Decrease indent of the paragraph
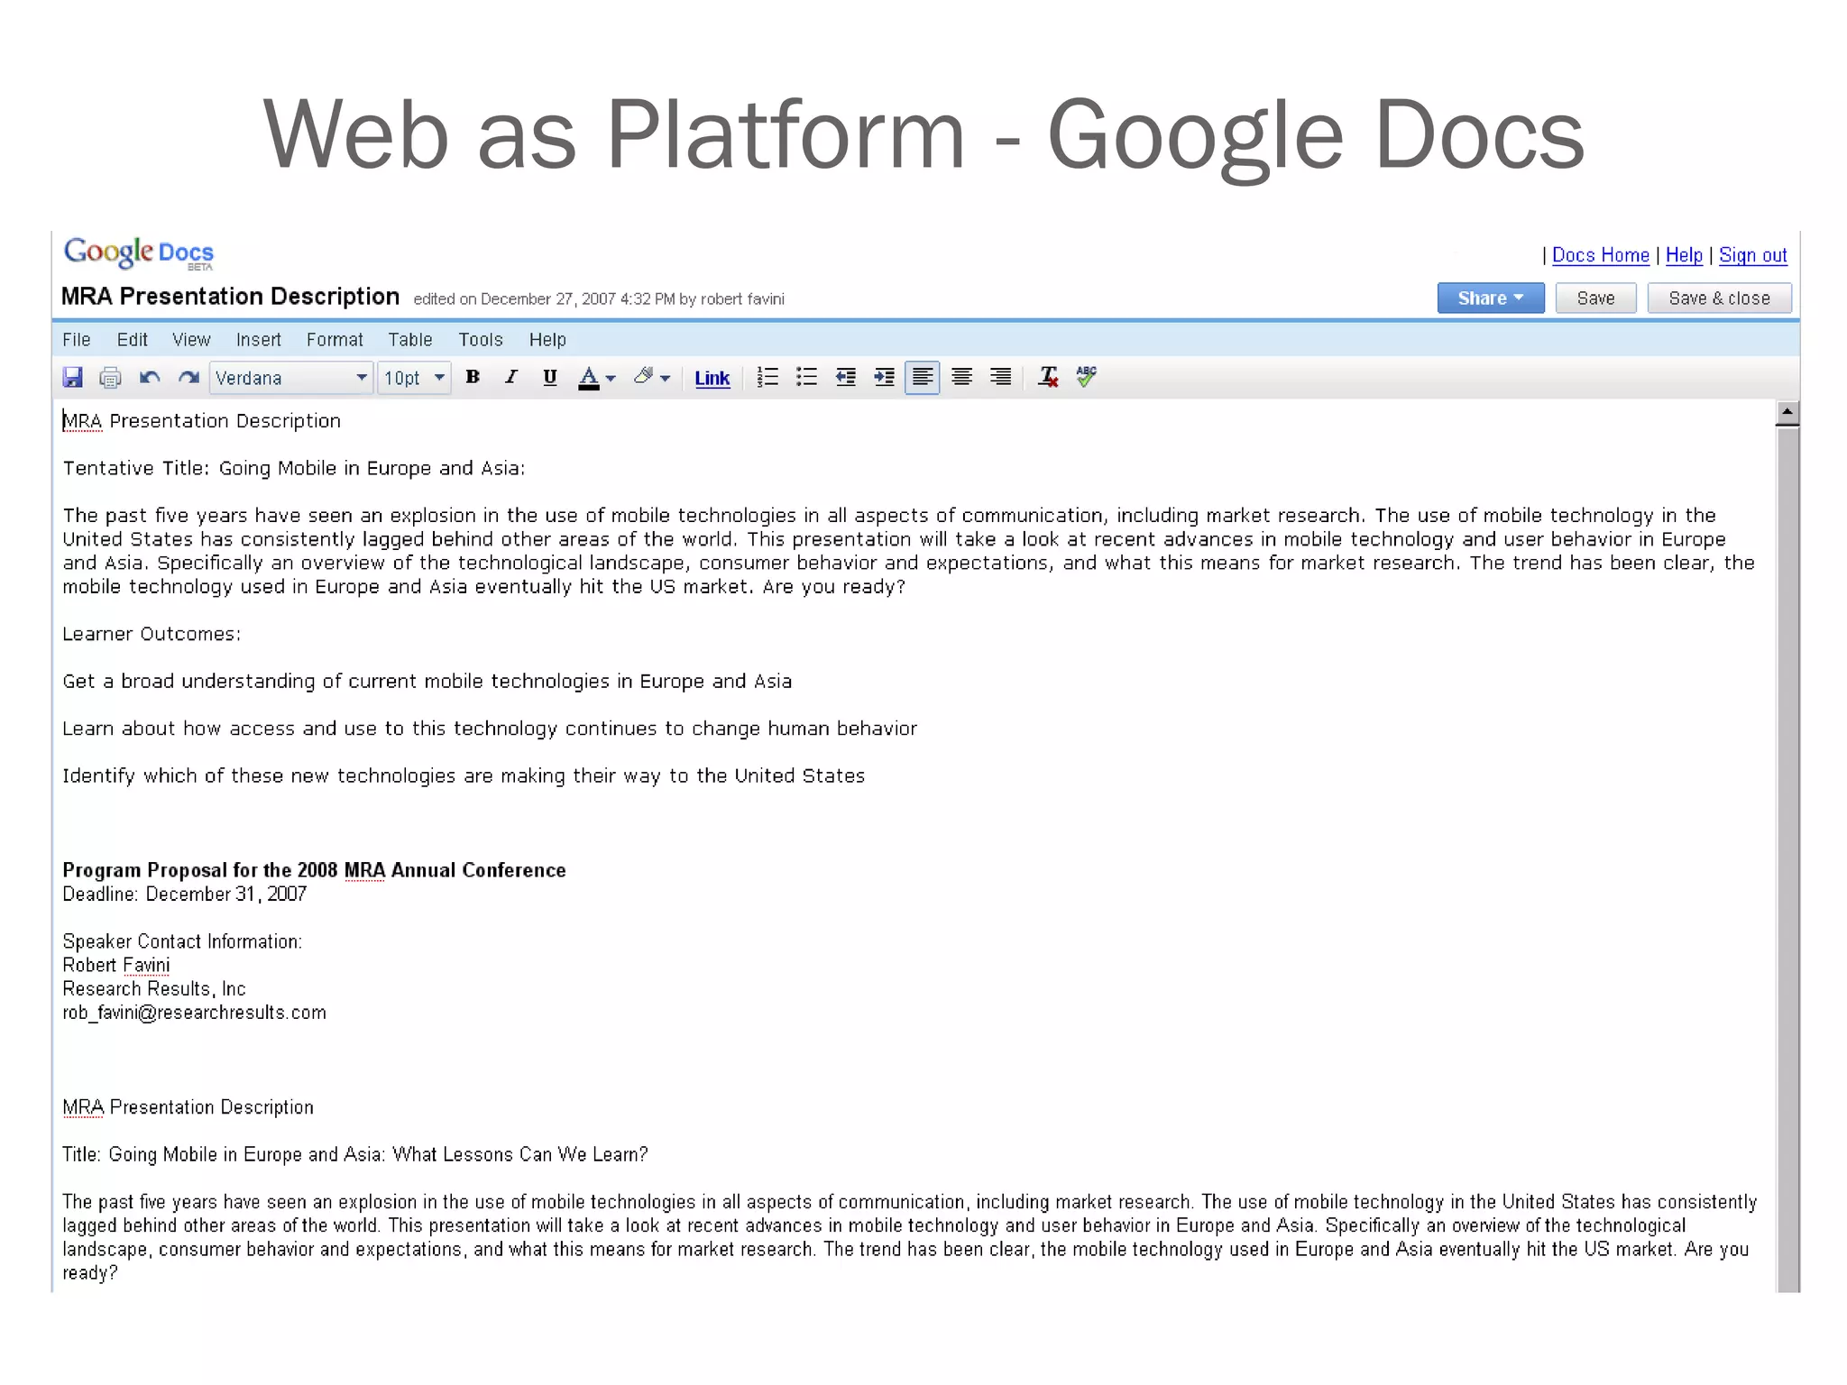1847x1385 pixels. click(845, 377)
